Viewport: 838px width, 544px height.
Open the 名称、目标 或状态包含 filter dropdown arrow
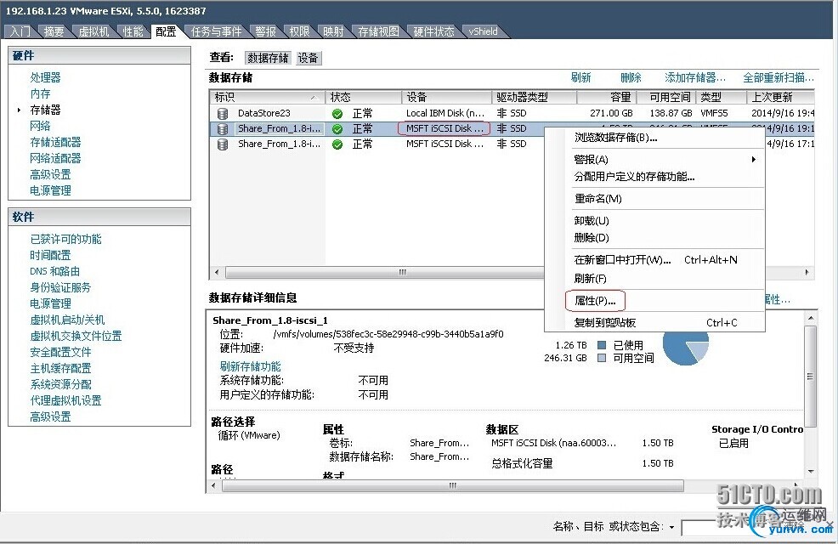point(671,527)
